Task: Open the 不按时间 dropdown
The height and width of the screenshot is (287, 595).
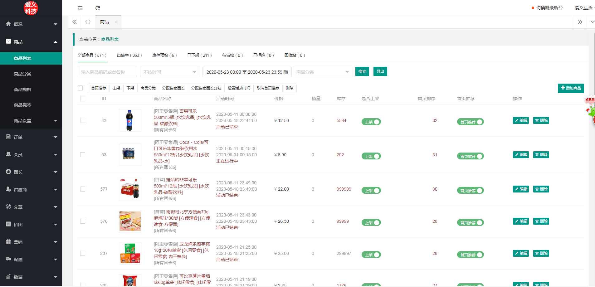Action: (x=169, y=72)
